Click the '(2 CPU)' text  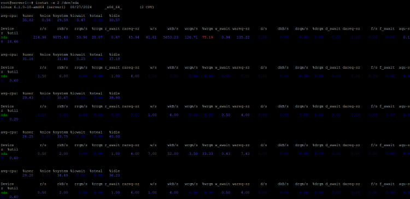[x=147, y=7]
